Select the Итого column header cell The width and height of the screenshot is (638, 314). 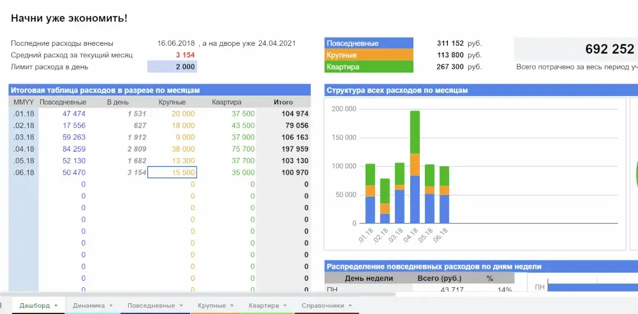pyautogui.click(x=283, y=102)
